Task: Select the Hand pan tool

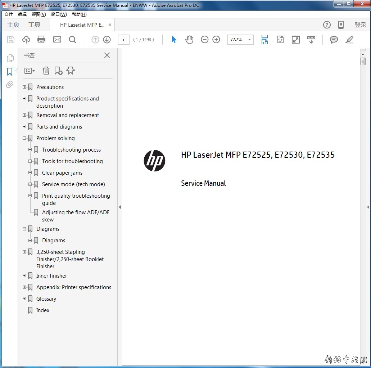Action: pos(189,40)
